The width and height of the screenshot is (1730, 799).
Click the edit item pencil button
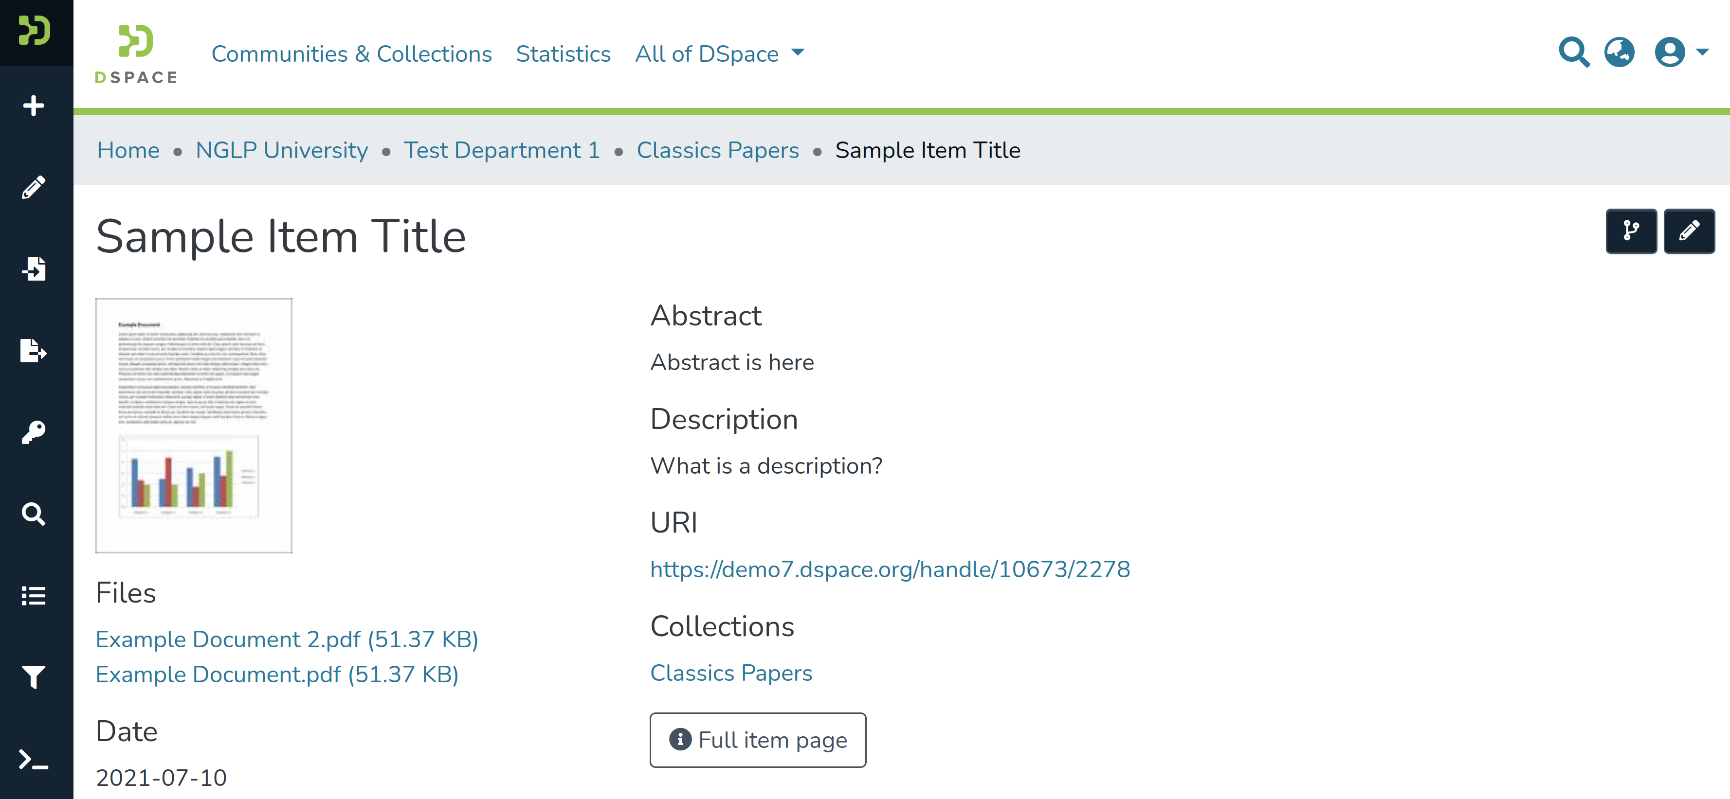coord(1688,231)
